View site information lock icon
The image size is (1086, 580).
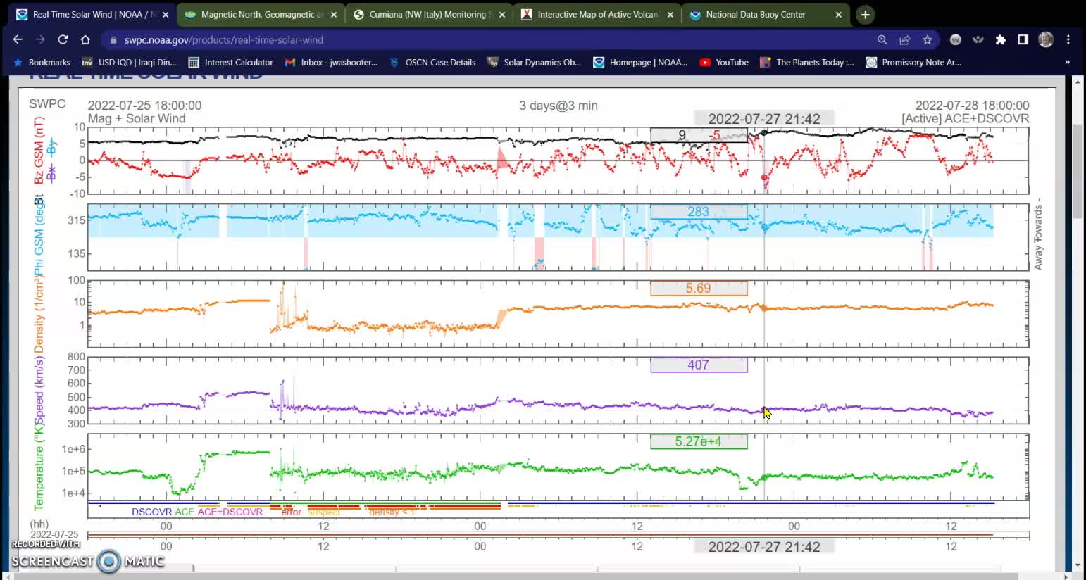[x=113, y=40]
